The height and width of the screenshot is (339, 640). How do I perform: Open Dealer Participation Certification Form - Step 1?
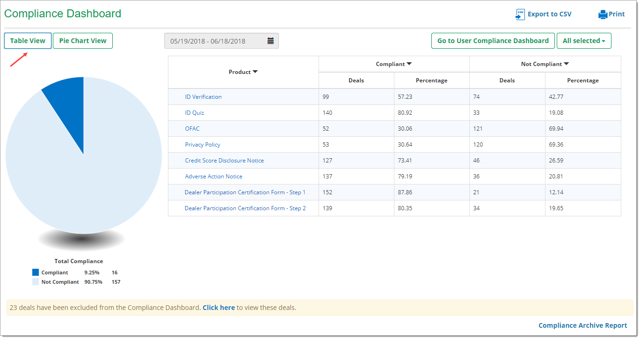(245, 192)
